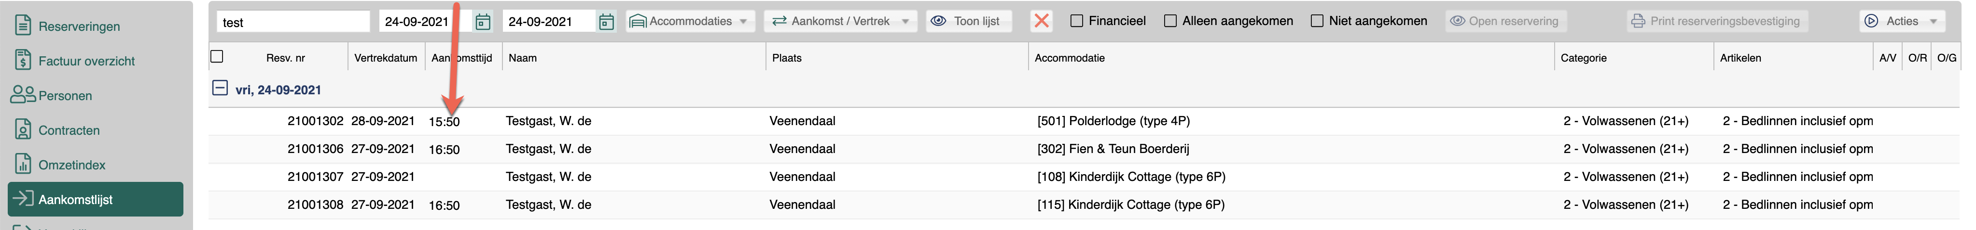
Task: Collapse the vri, 24-09-2021 group
Action: click(220, 89)
